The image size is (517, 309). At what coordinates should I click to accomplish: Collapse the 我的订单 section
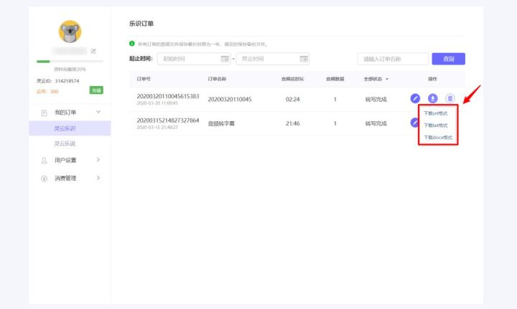(98, 113)
